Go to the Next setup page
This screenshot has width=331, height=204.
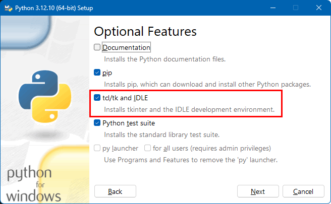[258, 191]
